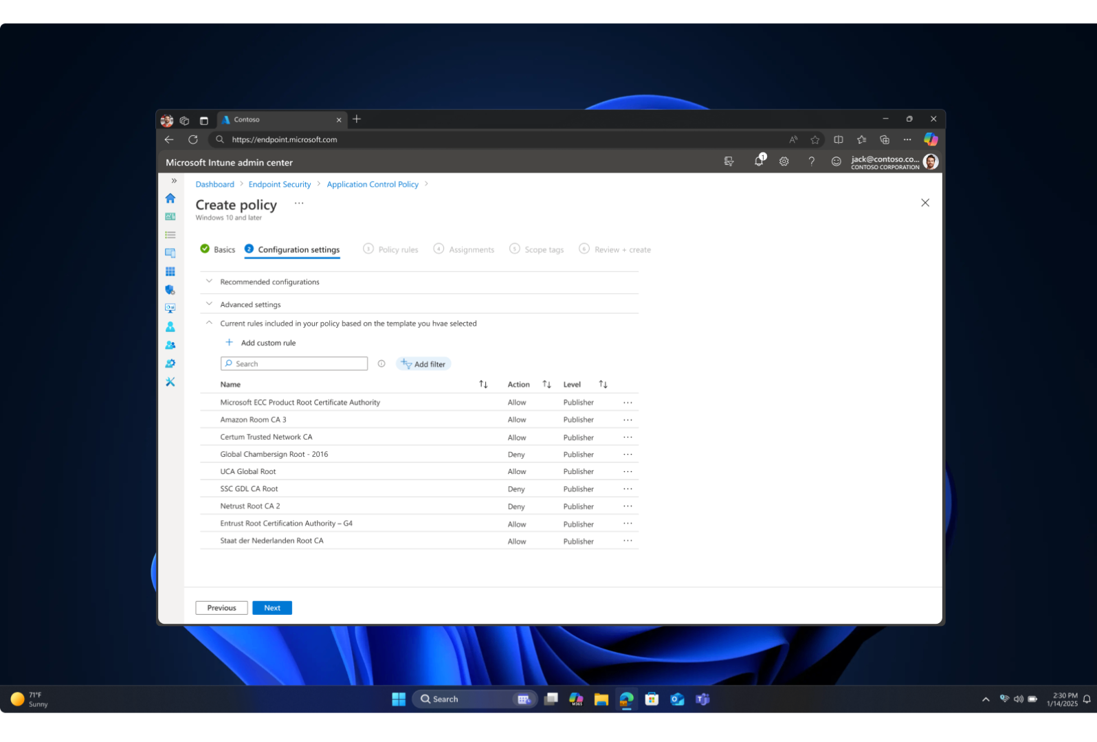Screen dimensions: 1097x742
Task: Open the Troubleshooting tools icon in sidebar
Action: pyautogui.click(x=170, y=382)
